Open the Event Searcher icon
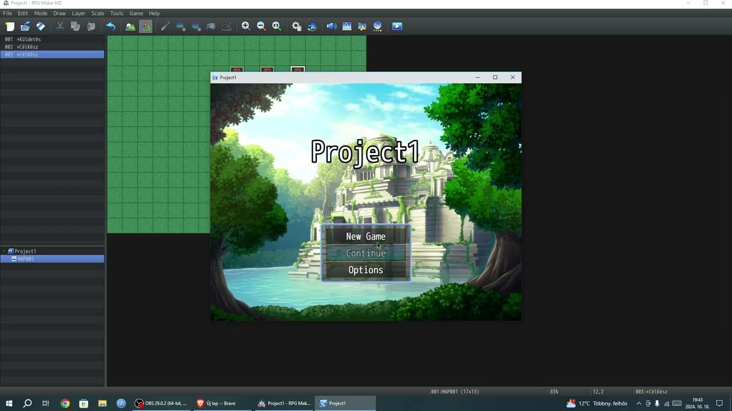This screenshot has height=411, width=732. pyautogui.click(x=347, y=26)
